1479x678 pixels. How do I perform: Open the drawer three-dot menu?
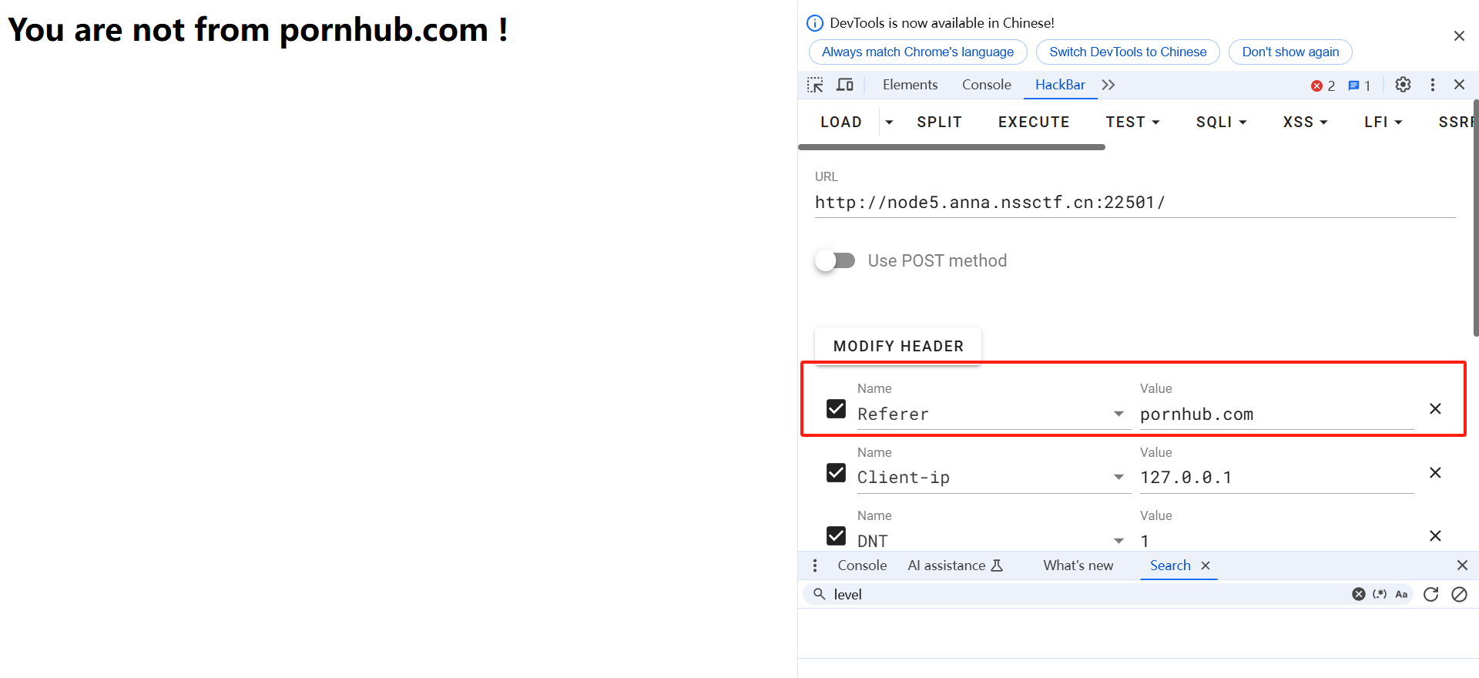(815, 566)
